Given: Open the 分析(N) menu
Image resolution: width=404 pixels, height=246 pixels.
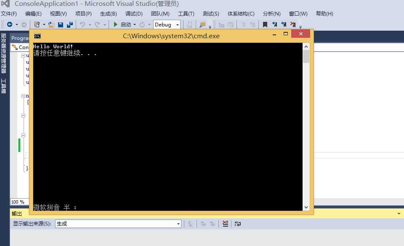Looking at the screenshot, I should pyautogui.click(x=271, y=13).
